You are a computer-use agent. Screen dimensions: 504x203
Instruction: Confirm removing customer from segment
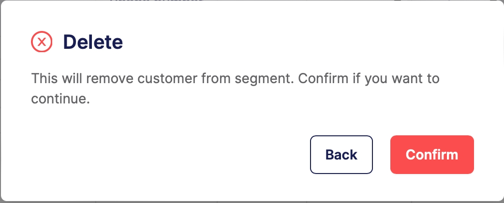[x=432, y=155]
